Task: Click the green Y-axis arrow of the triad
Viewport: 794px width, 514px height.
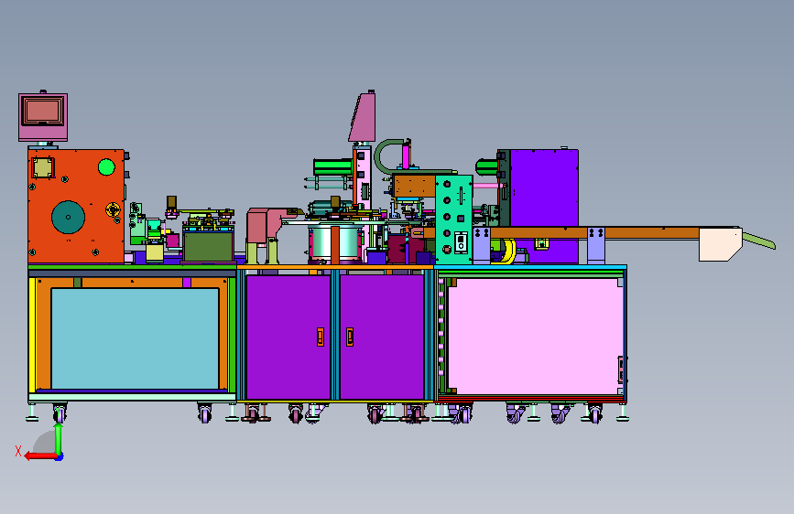Action: click(59, 439)
